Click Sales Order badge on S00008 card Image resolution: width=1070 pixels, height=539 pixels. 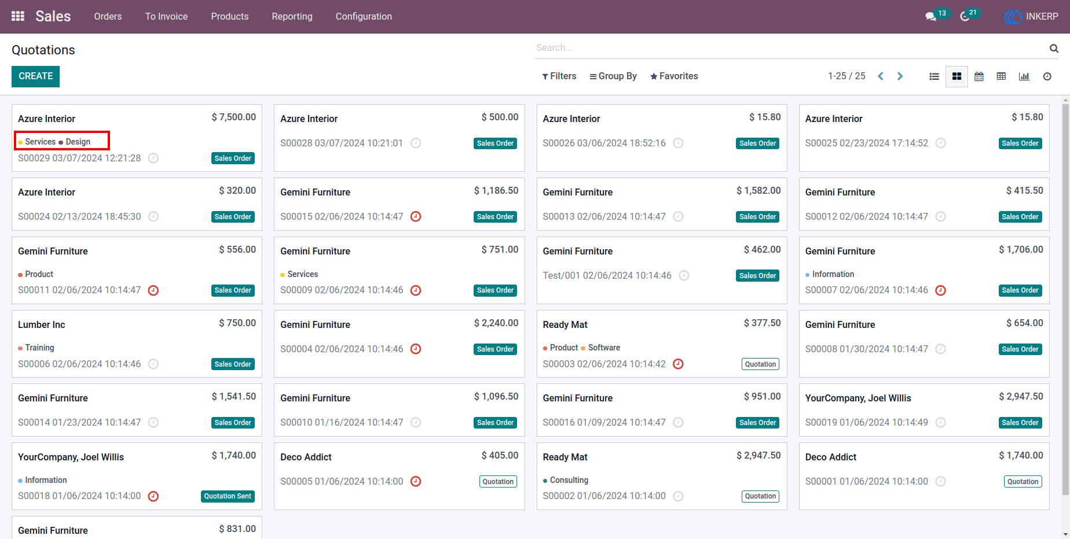[1020, 349]
